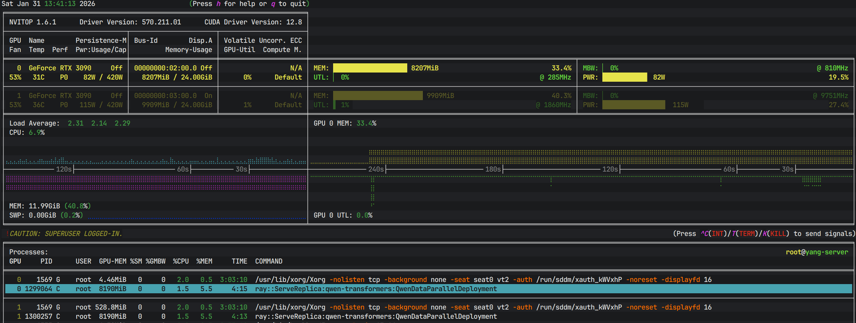This screenshot has height=323, width=856.
Task: Click the SWP 0.00GiB readout
Action: click(46, 215)
